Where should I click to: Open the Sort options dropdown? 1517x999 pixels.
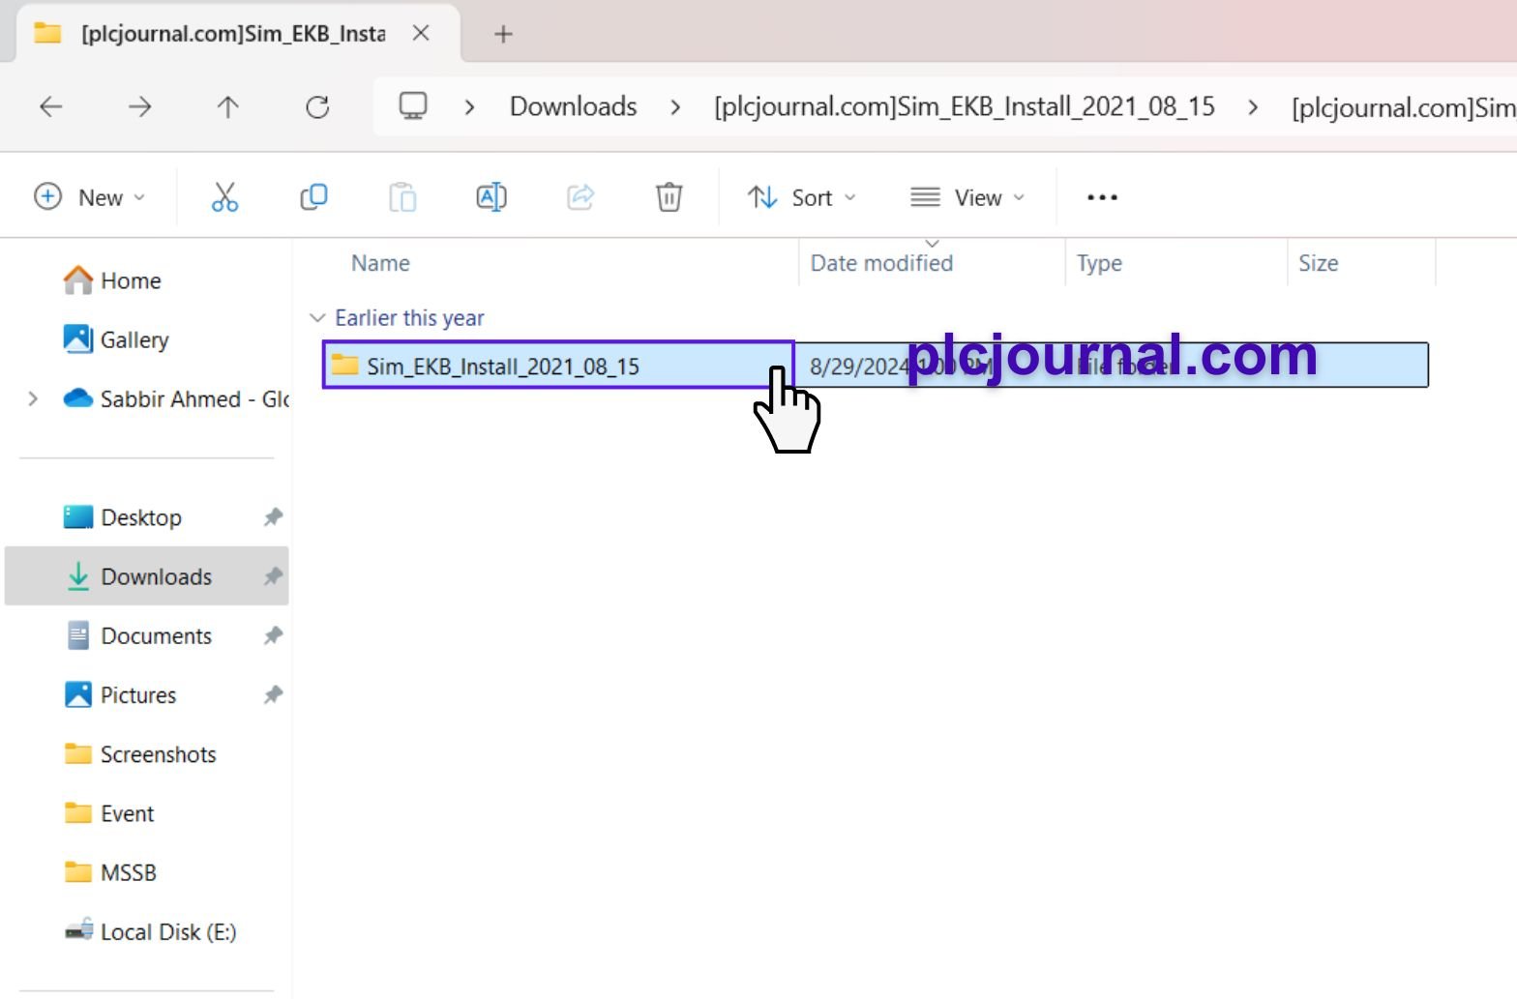pos(802,197)
